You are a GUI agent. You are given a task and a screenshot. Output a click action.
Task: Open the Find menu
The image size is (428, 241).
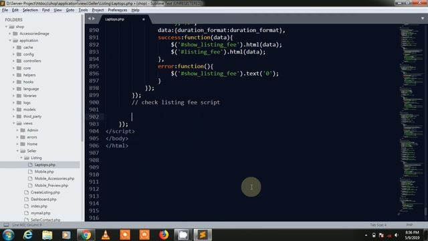click(x=46, y=10)
